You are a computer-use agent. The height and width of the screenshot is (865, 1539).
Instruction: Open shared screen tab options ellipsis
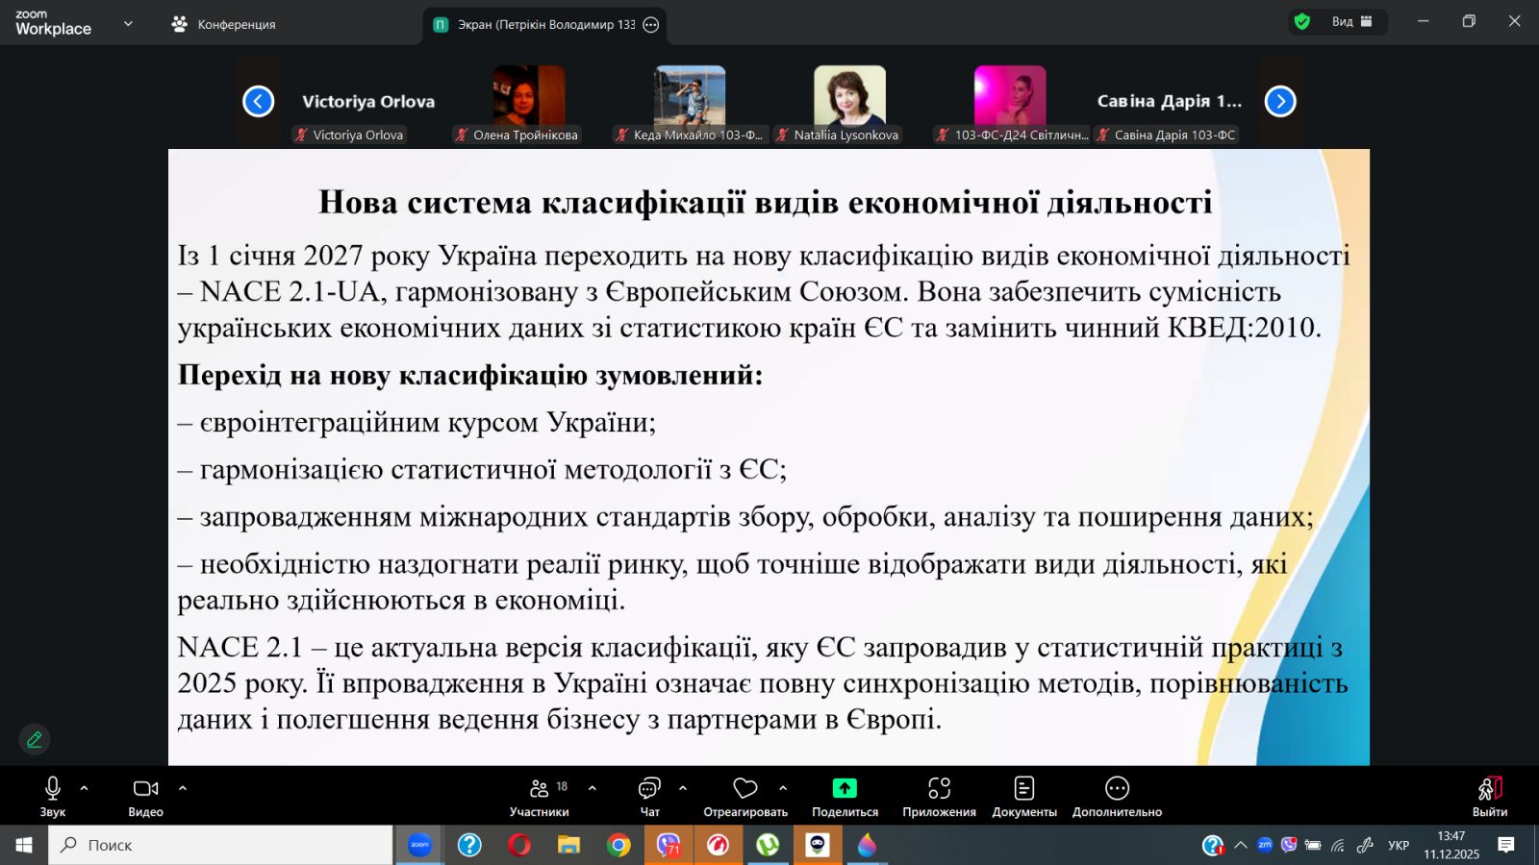tap(651, 25)
